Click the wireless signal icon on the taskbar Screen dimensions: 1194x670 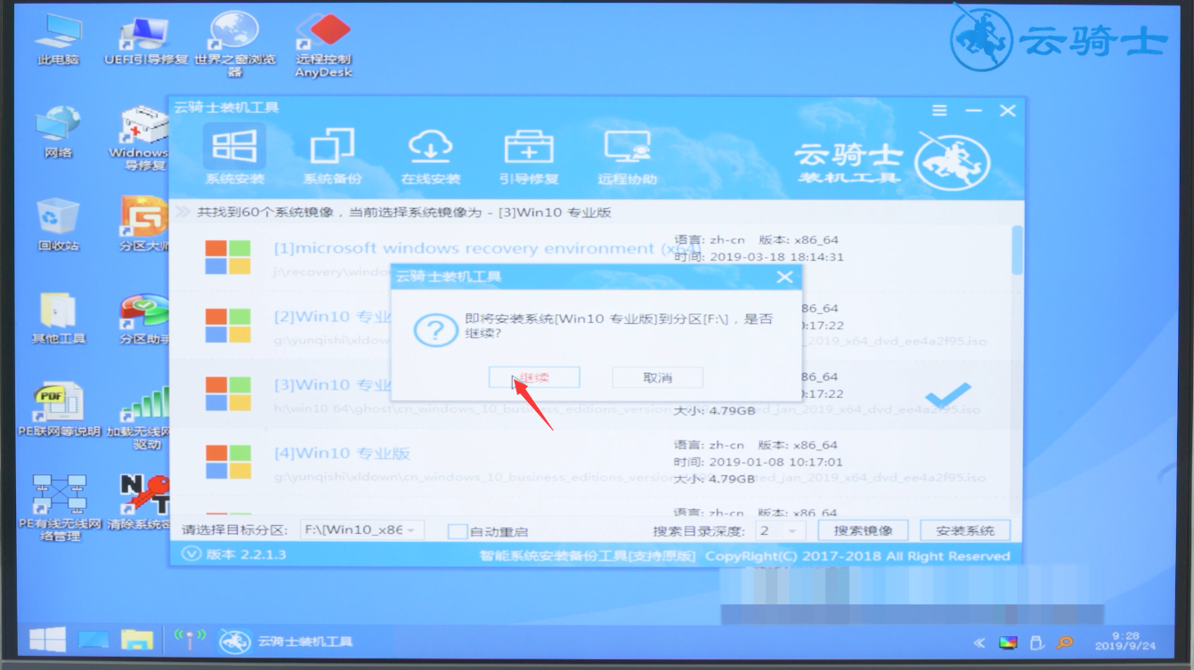190,640
